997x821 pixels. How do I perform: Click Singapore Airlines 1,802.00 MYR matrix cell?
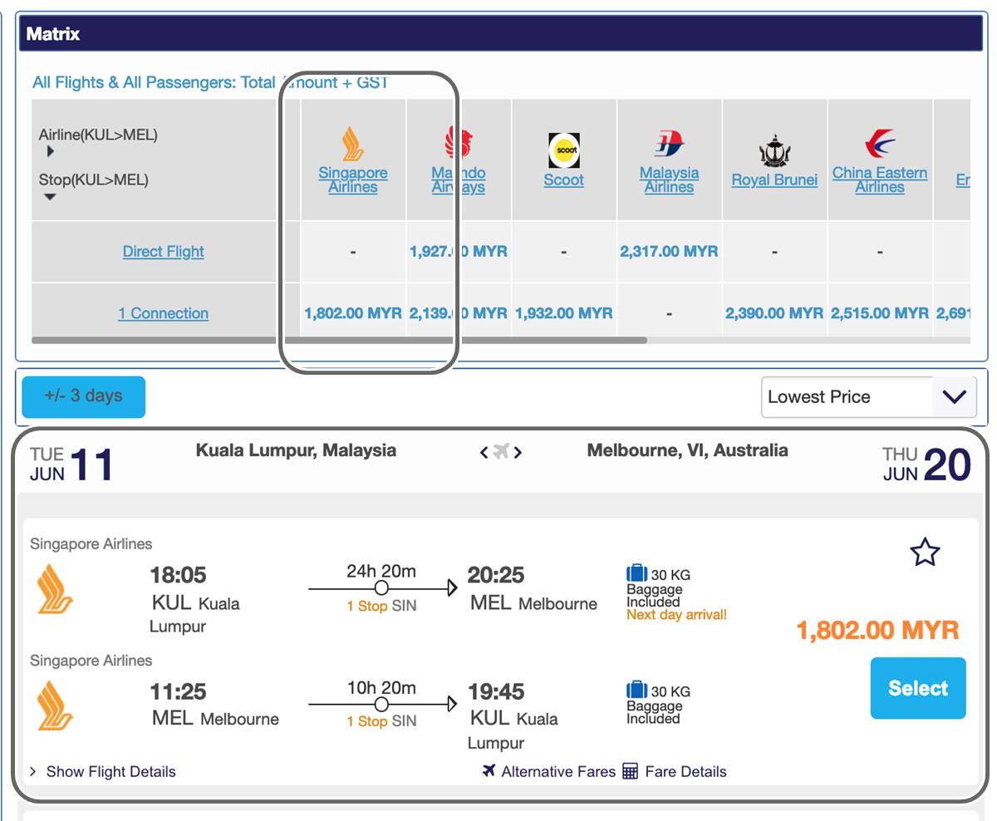353,313
